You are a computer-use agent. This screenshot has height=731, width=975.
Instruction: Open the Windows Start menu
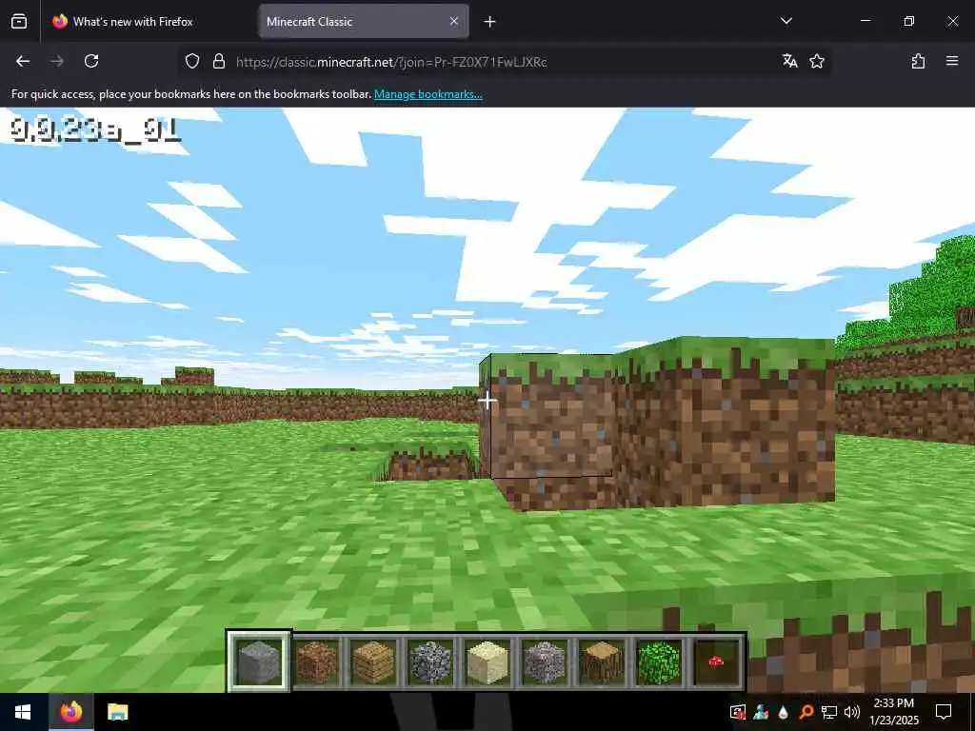[x=23, y=712]
